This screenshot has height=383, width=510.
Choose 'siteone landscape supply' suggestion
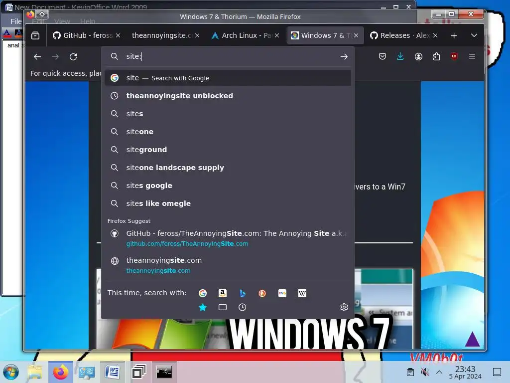[228, 168]
